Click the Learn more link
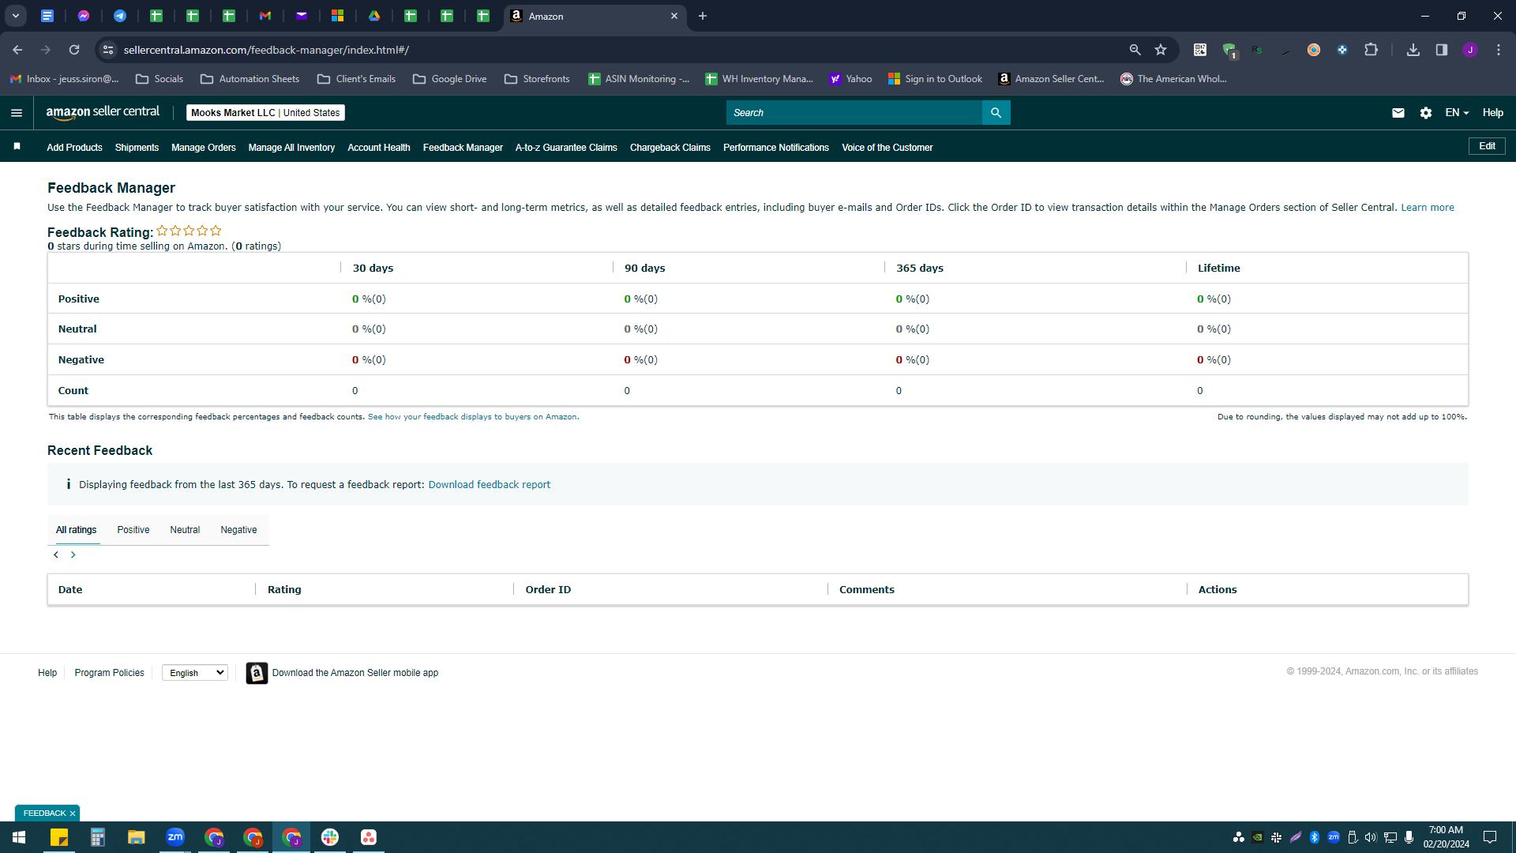Image resolution: width=1516 pixels, height=853 pixels. 1428,208
